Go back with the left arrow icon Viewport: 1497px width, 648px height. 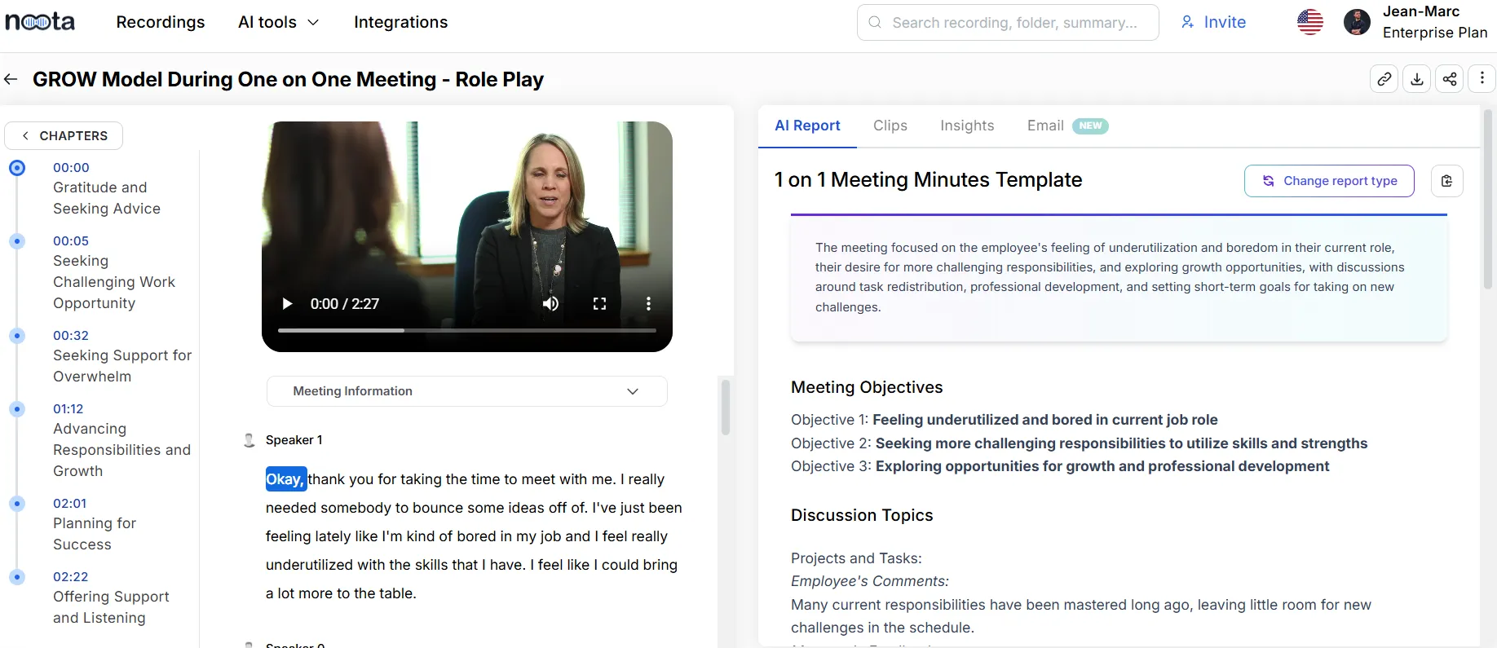[11, 79]
